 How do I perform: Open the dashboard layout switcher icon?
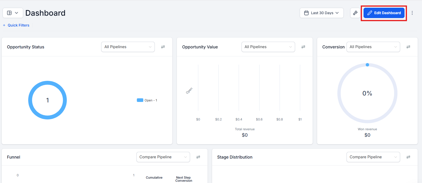pos(13,13)
